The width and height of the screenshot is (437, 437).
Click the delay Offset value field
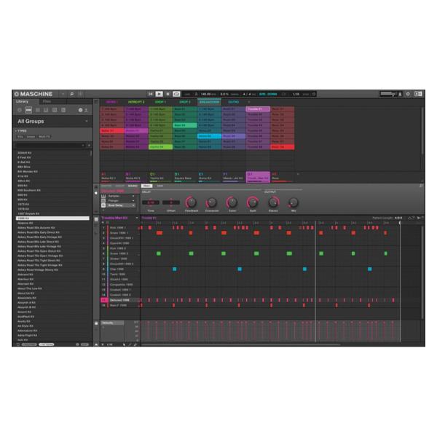click(171, 202)
